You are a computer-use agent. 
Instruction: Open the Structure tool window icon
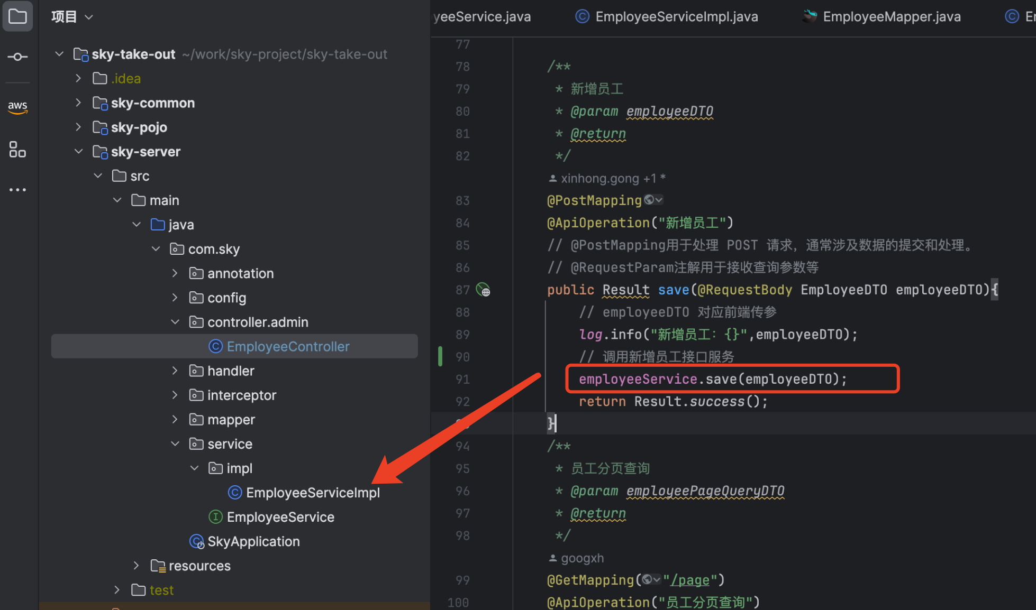coord(17,150)
